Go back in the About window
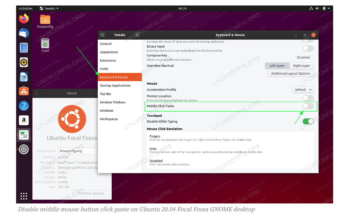341x216 pixels. click(37, 93)
